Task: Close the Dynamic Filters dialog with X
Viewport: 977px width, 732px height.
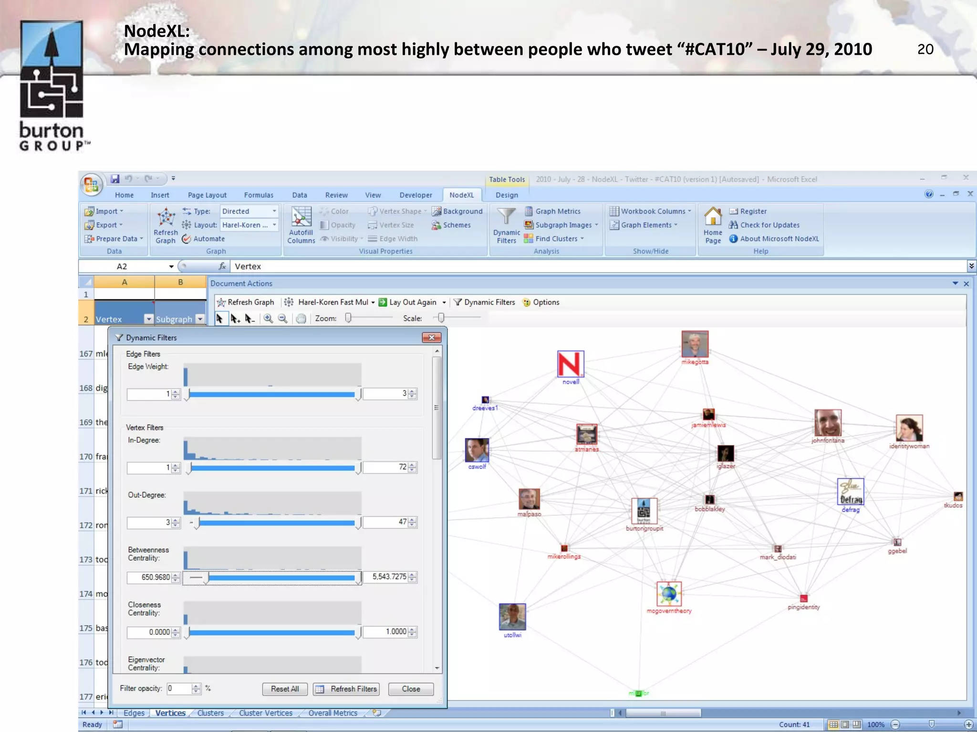Action: (x=431, y=337)
